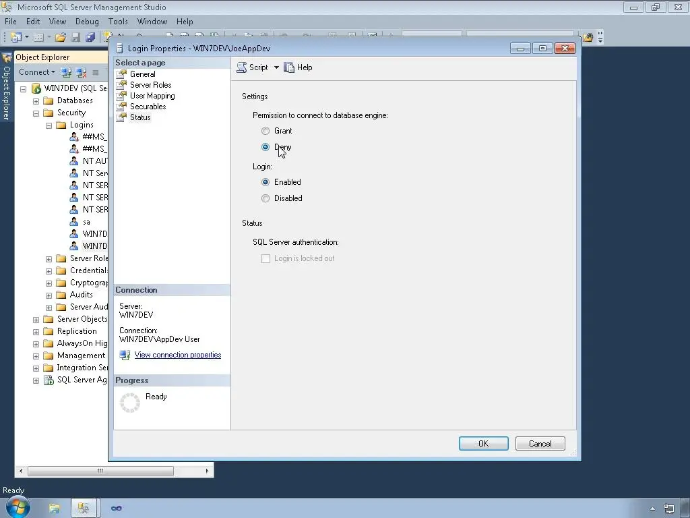Viewport: 690px width, 518px height.
Task: Click the Help button with its icon
Action: click(x=299, y=67)
